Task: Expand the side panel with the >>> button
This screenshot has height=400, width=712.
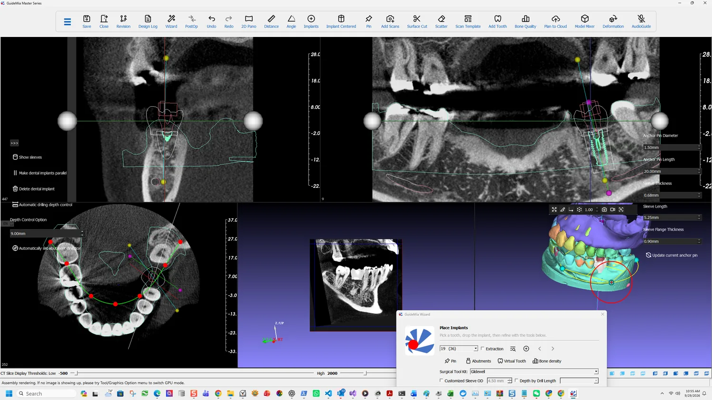Action: 14,143
